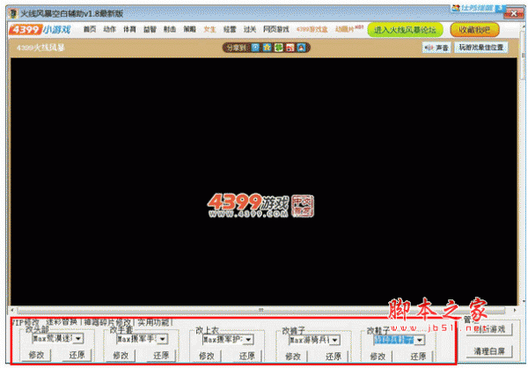This screenshot has height=368, width=528.
Task: Expand the 改裤子 dropdown
Action: click(x=334, y=340)
